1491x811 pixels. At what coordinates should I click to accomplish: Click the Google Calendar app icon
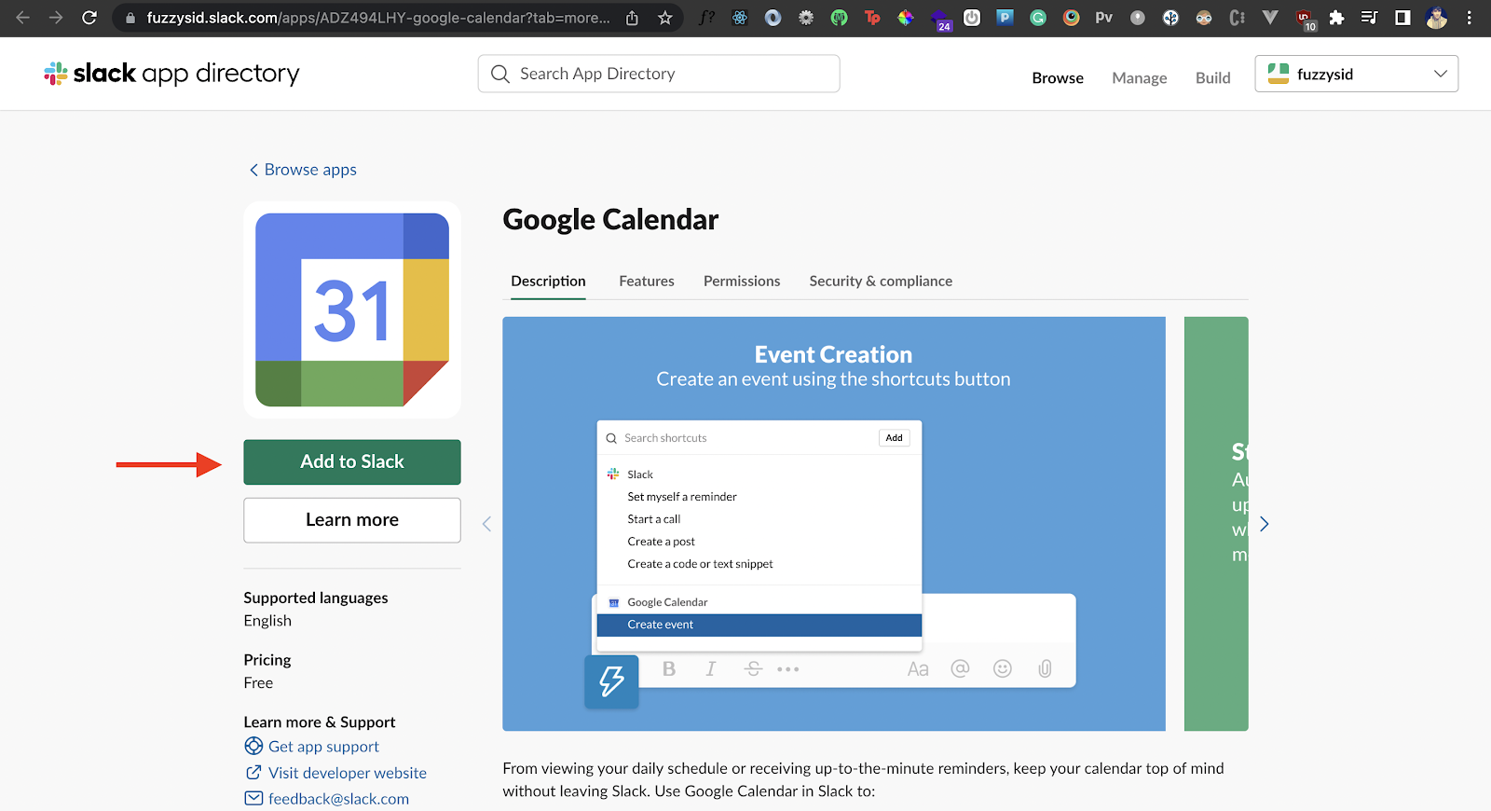click(x=352, y=309)
